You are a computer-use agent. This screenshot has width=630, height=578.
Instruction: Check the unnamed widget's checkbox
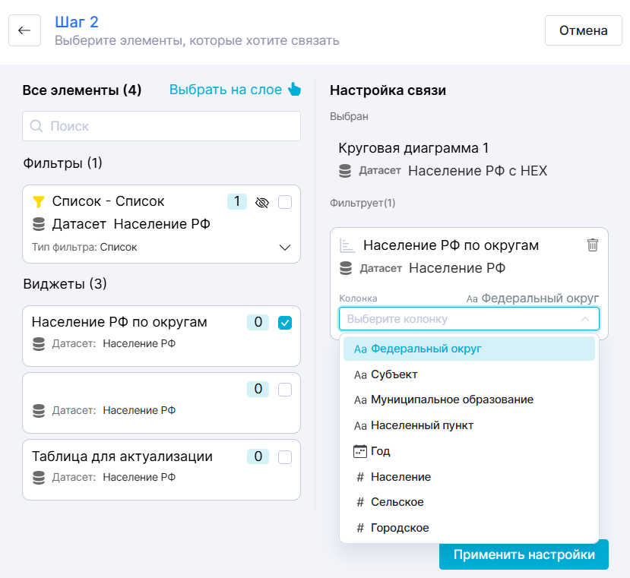pyautogui.click(x=285, y=390)
